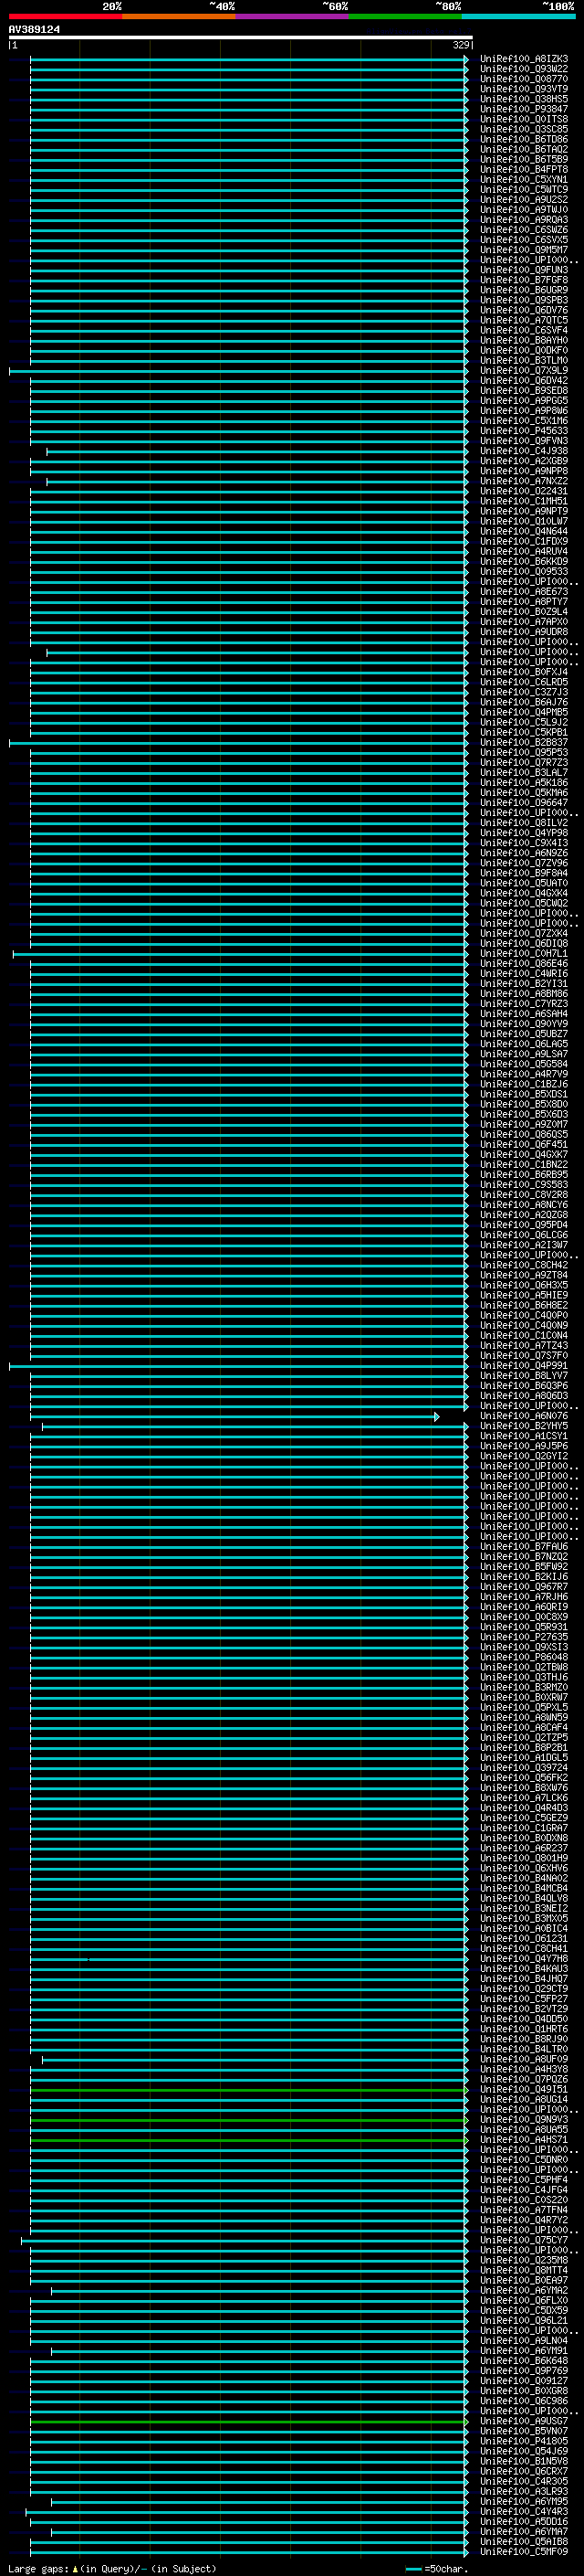Open hit UniRef100_P27635
Image resolution: width=584 pixels, height=2576 pixels.
[523, 1637]
